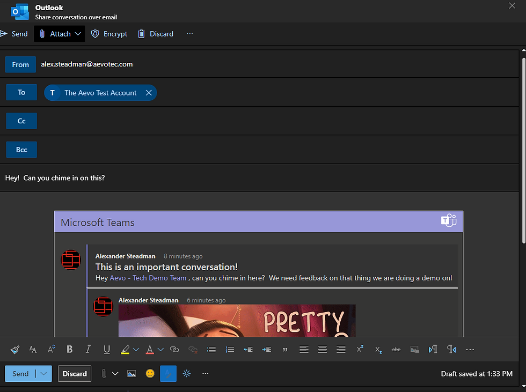Align text to the left

[304, 350]
